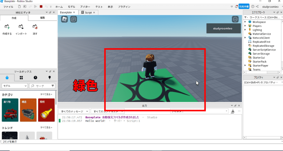Click the three-dots menu in viewport

click(x=235, y=19)
